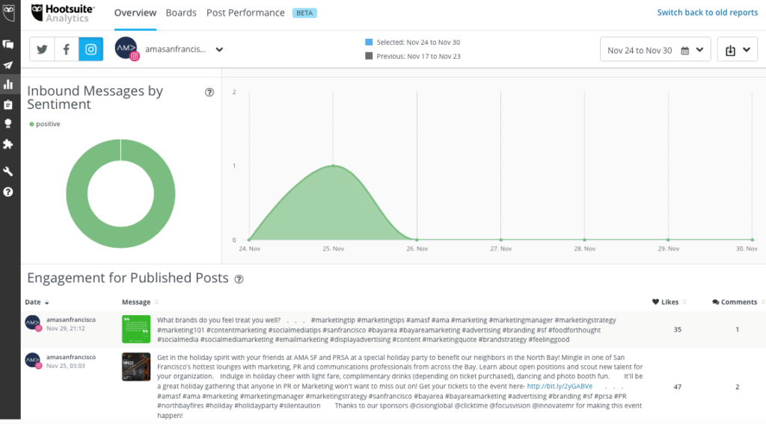The height and width of the screenshot is (424, 766).
Task: Click the 47 likes value
Action: [x=678, y=387]
